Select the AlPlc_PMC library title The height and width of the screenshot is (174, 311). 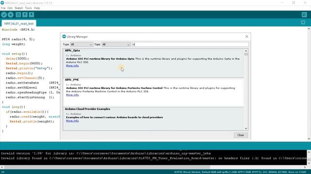[72, 80]
